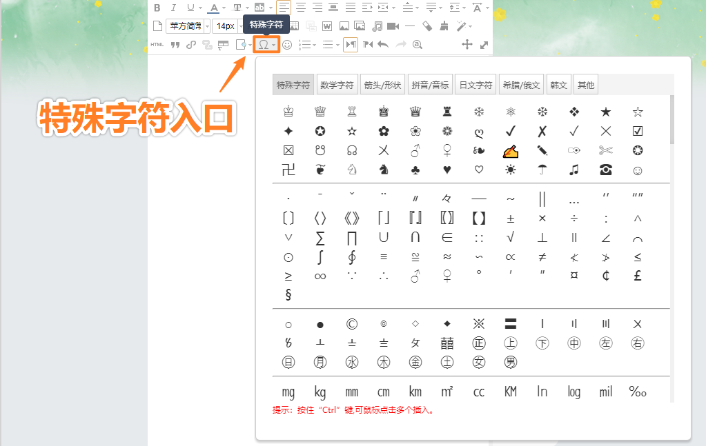Open the emoticon smiley face picker
The height and width of the screenshot is (446, 706).
coord(287,45)
